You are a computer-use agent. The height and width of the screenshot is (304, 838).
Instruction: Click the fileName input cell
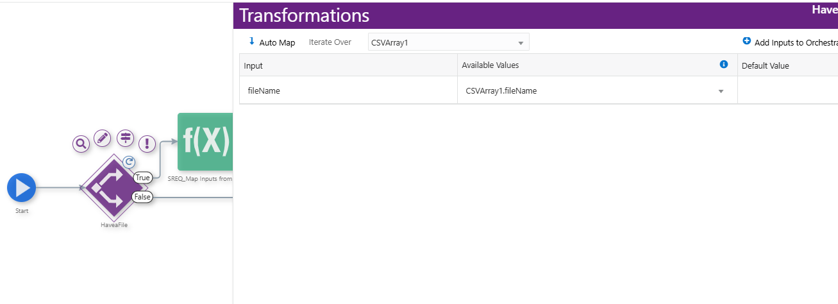(x=348, y=90)
